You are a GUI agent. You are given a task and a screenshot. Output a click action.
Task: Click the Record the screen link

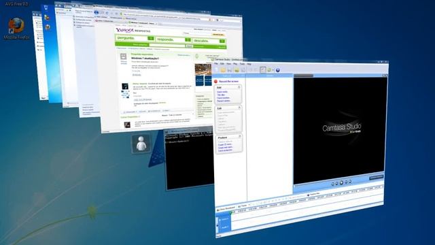click(x=228, y=82)
